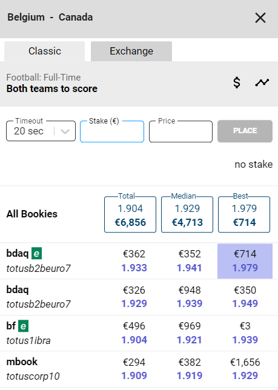
Task: Click highlighted bdaq €714 at 1.979 cell
Action: coord(245,261)
